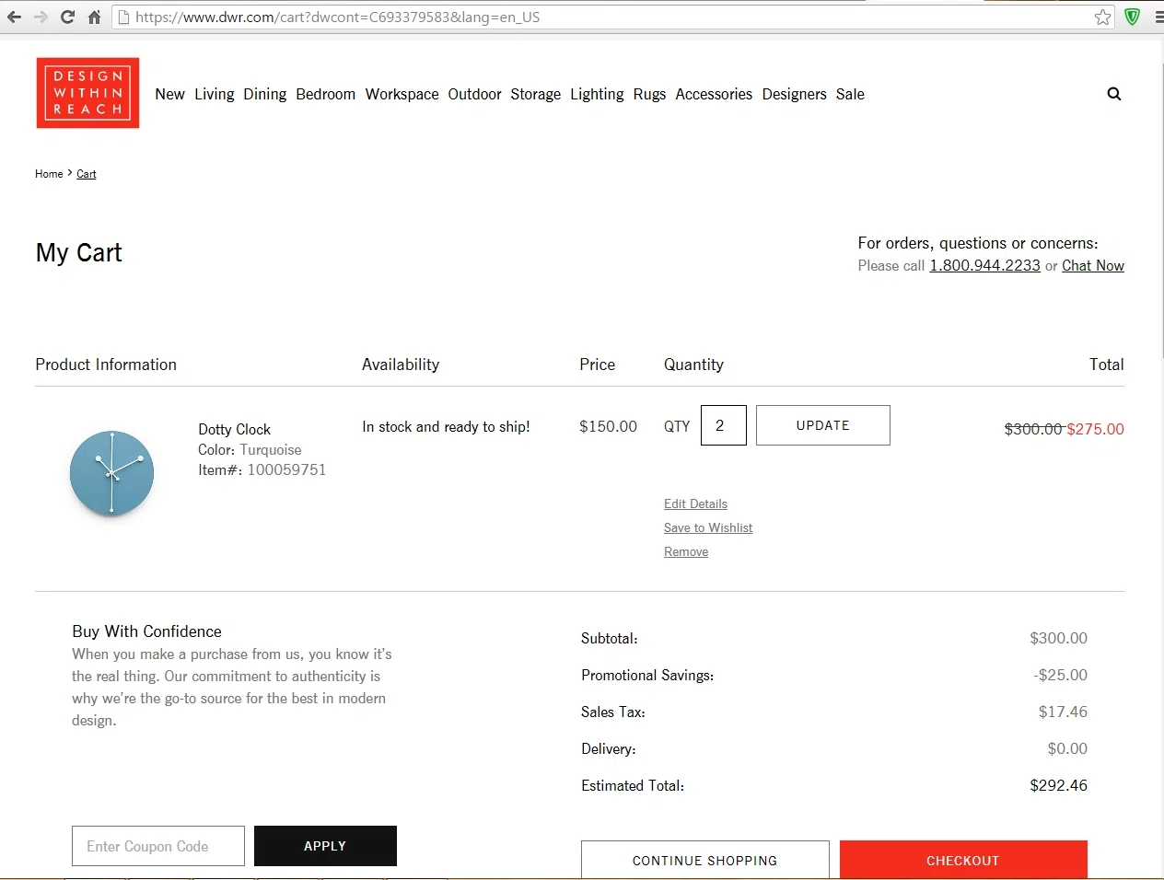This screenshot has height=880, width=1164.
Task: Open the Living category
Action: [215, 94]
